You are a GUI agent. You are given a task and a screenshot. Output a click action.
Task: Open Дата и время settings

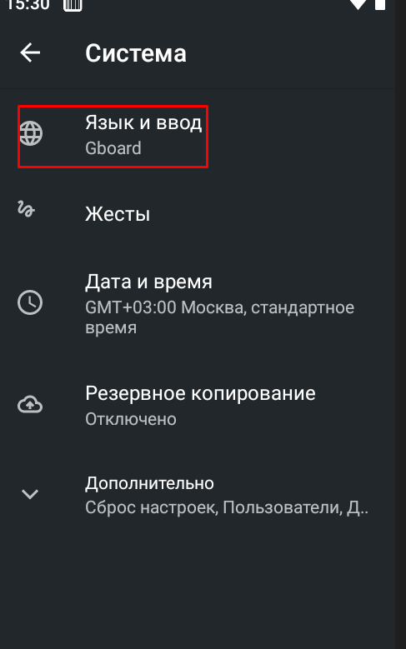point(203,303)
